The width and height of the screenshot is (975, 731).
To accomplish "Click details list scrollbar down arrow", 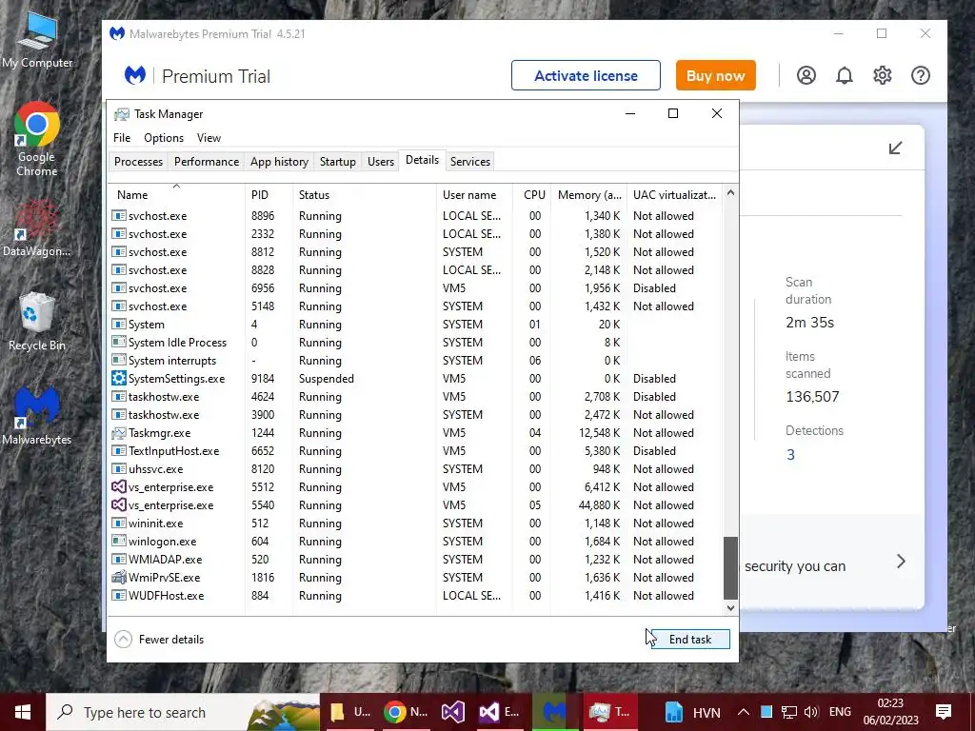I will coord(730,608).
